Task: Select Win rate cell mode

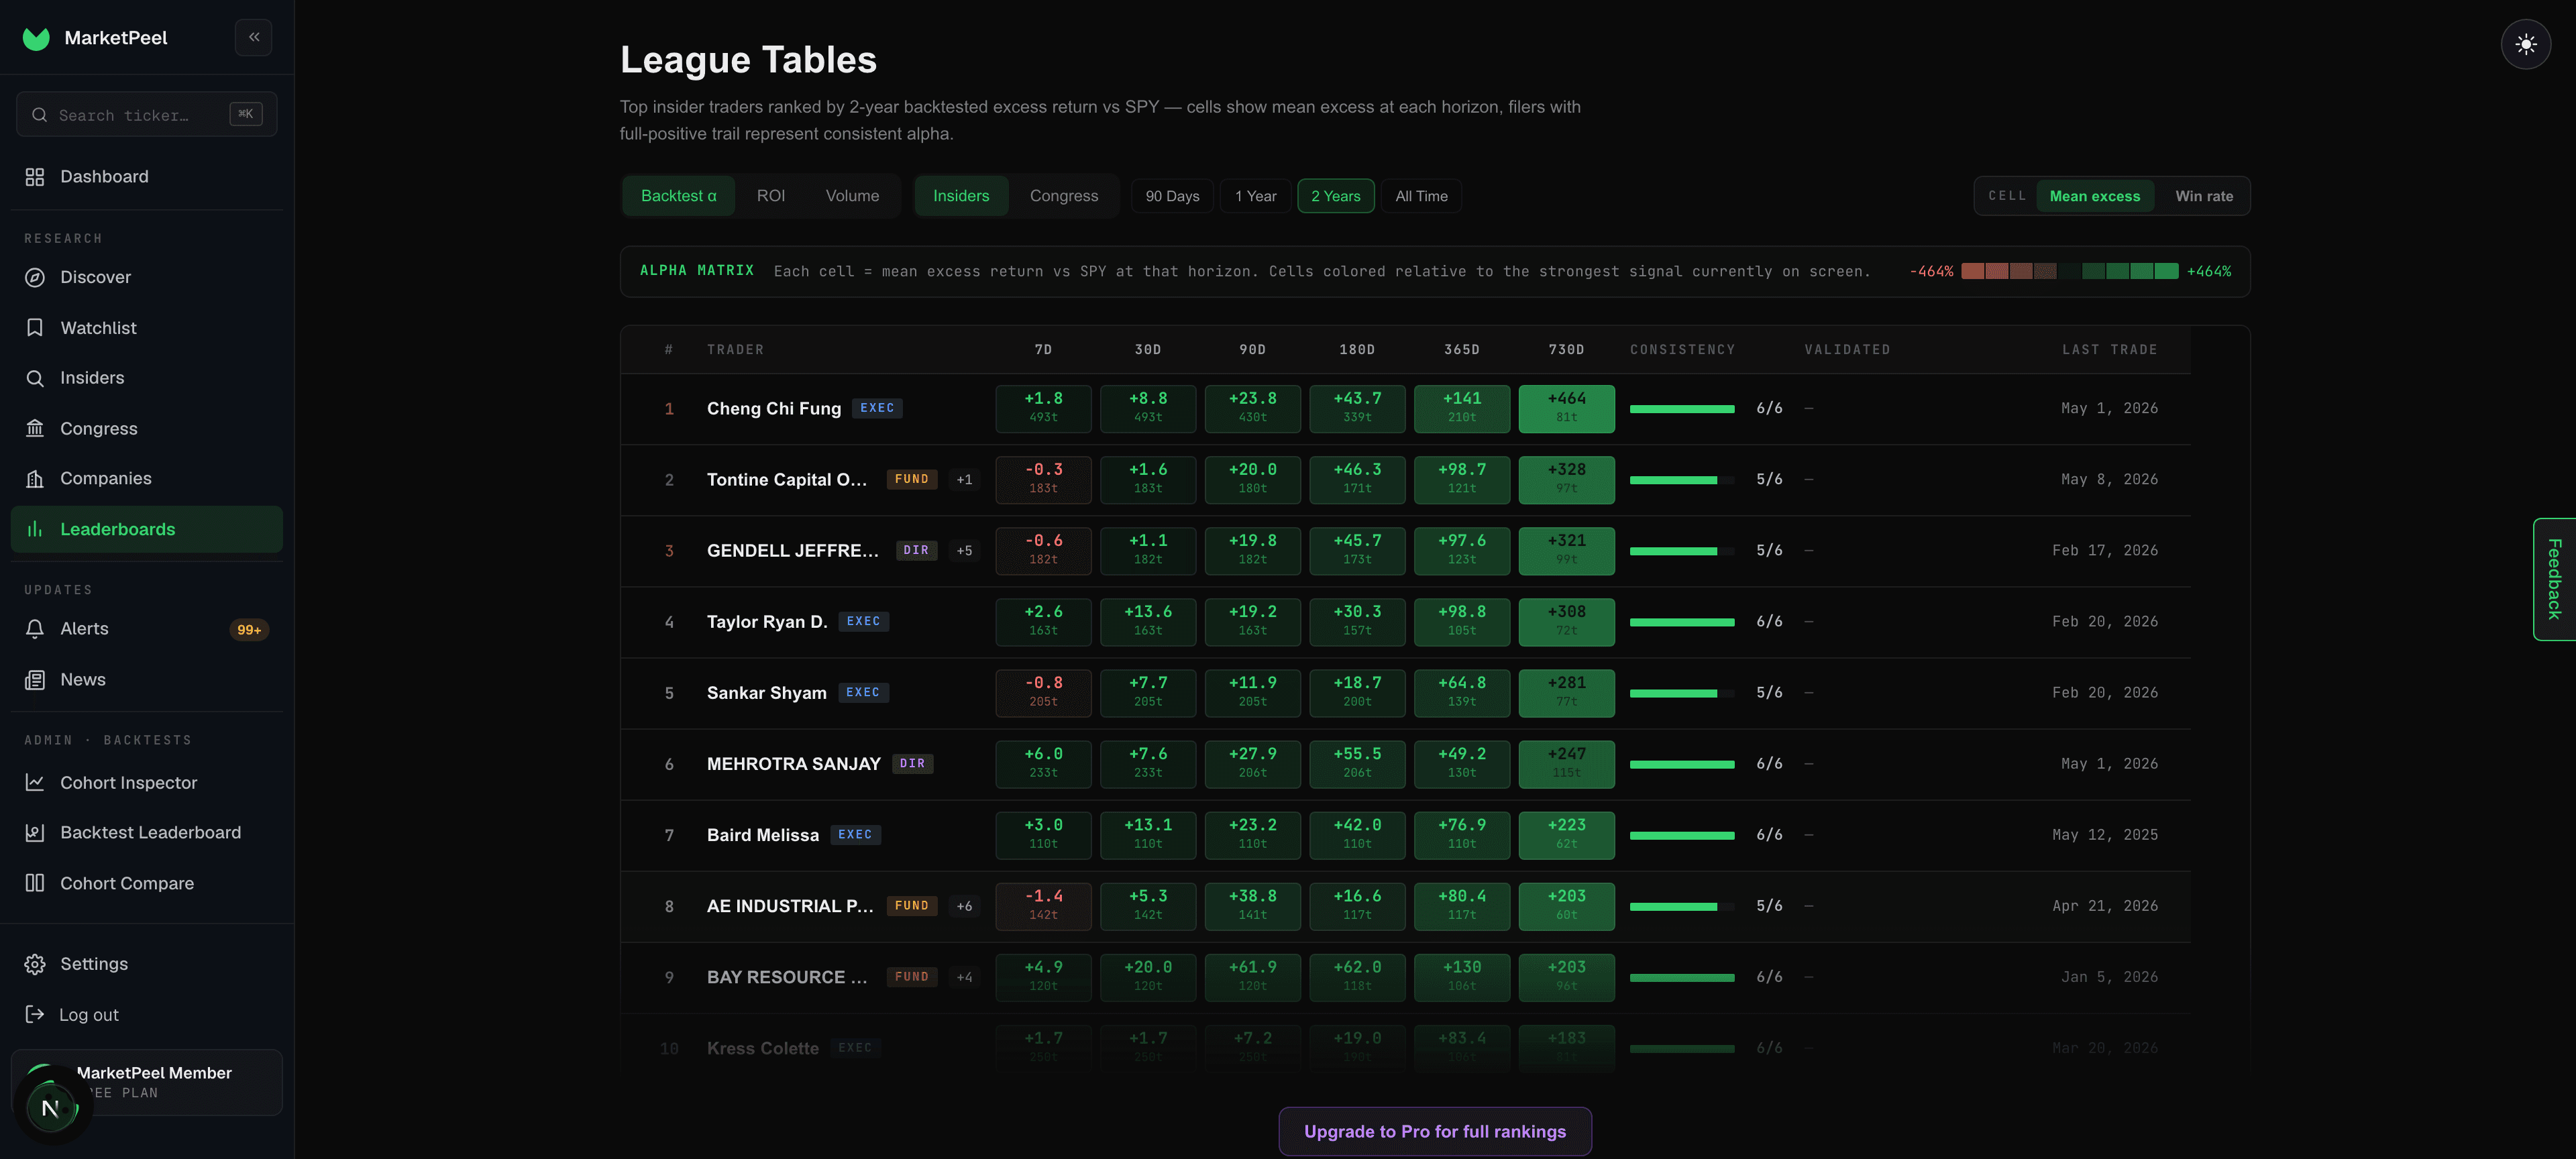Action: point(2204,196)
